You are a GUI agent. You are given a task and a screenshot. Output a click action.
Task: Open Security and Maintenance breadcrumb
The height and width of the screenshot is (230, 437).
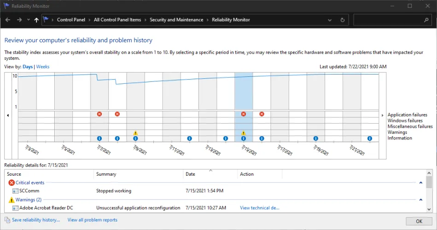176,20
